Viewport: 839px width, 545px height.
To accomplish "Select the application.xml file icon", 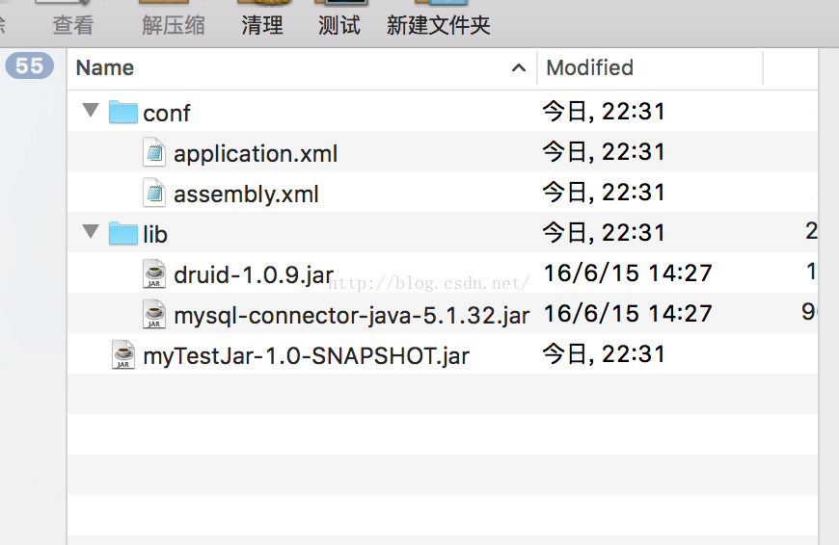I will [x=154, y=153].
